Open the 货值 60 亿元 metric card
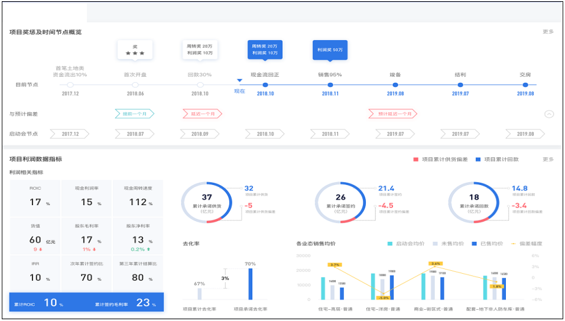 [x=35, y=236]
